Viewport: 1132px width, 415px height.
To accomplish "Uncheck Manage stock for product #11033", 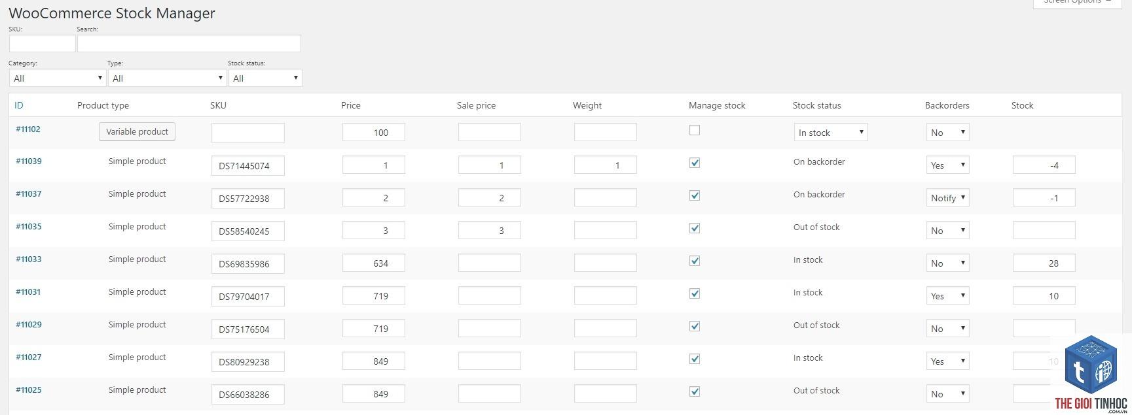I will pyautogui.click(x=695, y=261).
